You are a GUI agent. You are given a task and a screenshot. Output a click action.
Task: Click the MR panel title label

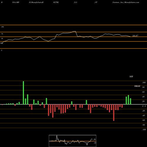tap(131, 76)
